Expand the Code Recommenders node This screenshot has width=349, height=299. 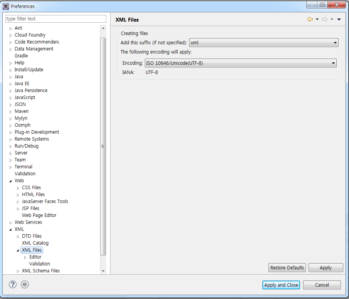click(10, 42)
